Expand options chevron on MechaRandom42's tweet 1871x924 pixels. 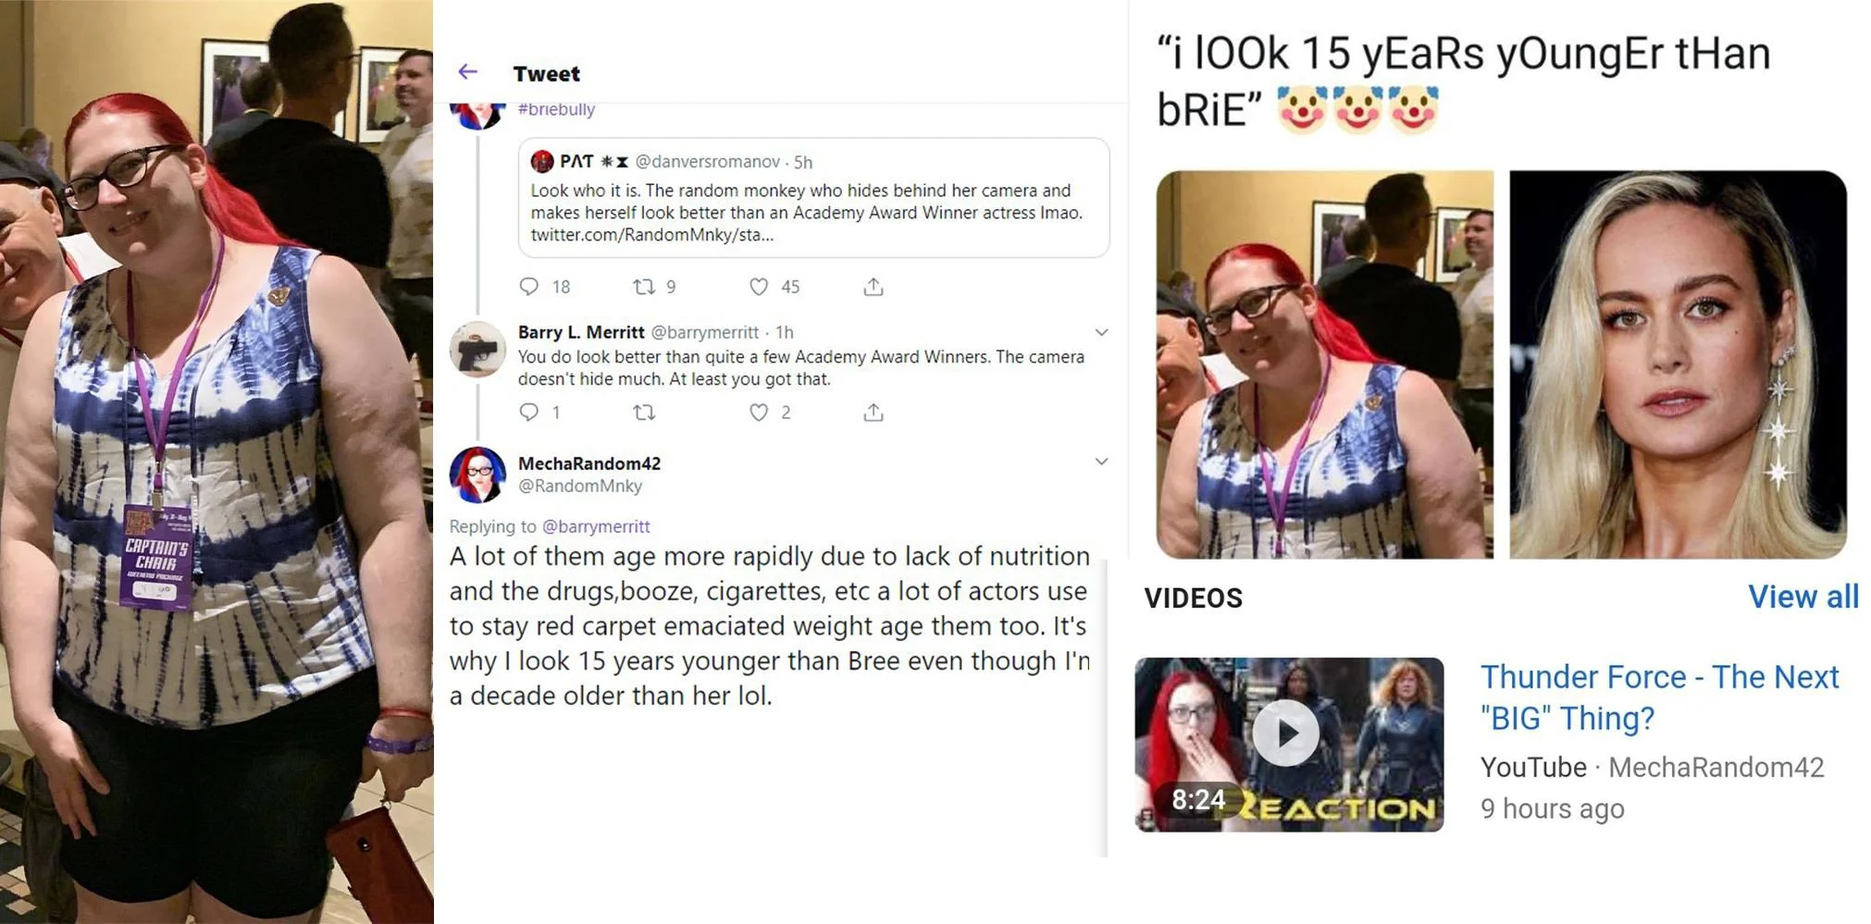pos(1101,462)
